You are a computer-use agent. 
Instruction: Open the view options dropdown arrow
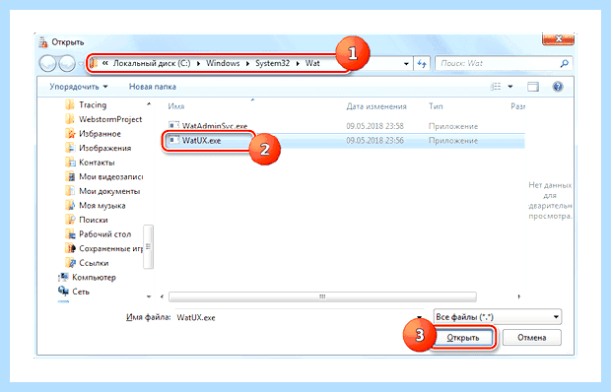pyautogui.click(x=510, y=87)
